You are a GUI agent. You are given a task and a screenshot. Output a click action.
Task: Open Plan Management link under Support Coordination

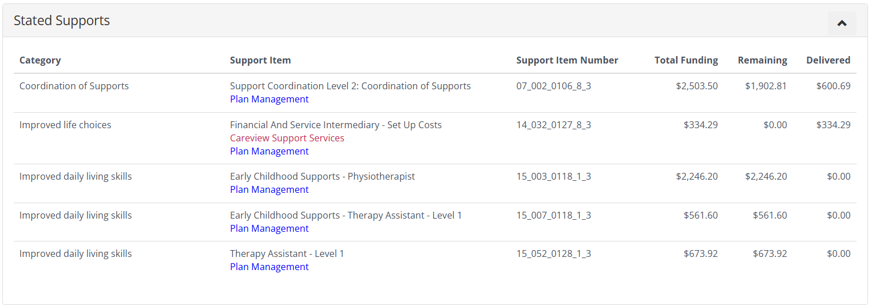[x=269, y=99]
